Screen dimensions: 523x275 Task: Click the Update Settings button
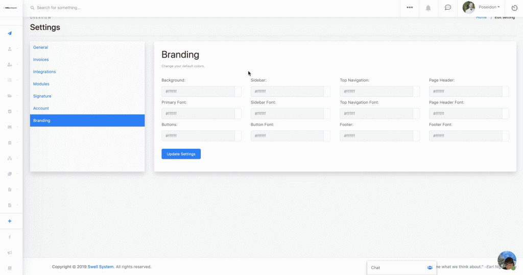coord(181,154)
